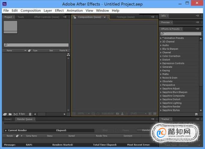Open the Info panel options menu
This screenshot has height=149, width=205.
(197, 16)
